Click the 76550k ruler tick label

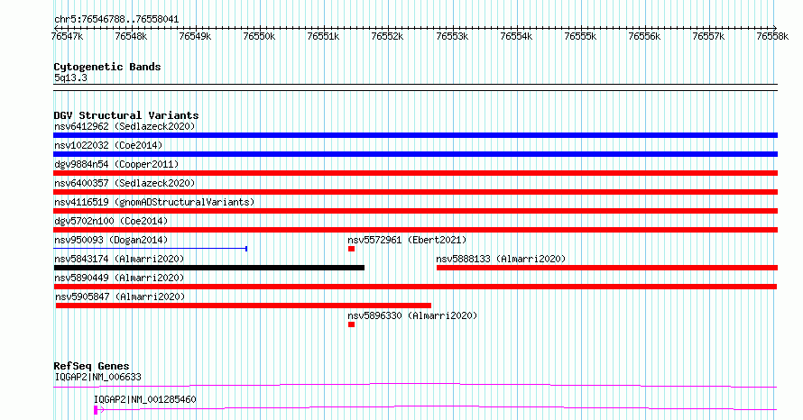tap(259, 36)
